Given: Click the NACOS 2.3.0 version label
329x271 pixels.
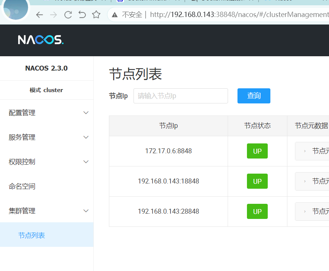Looking at the screenshot, I should click(x=47, y=68).
